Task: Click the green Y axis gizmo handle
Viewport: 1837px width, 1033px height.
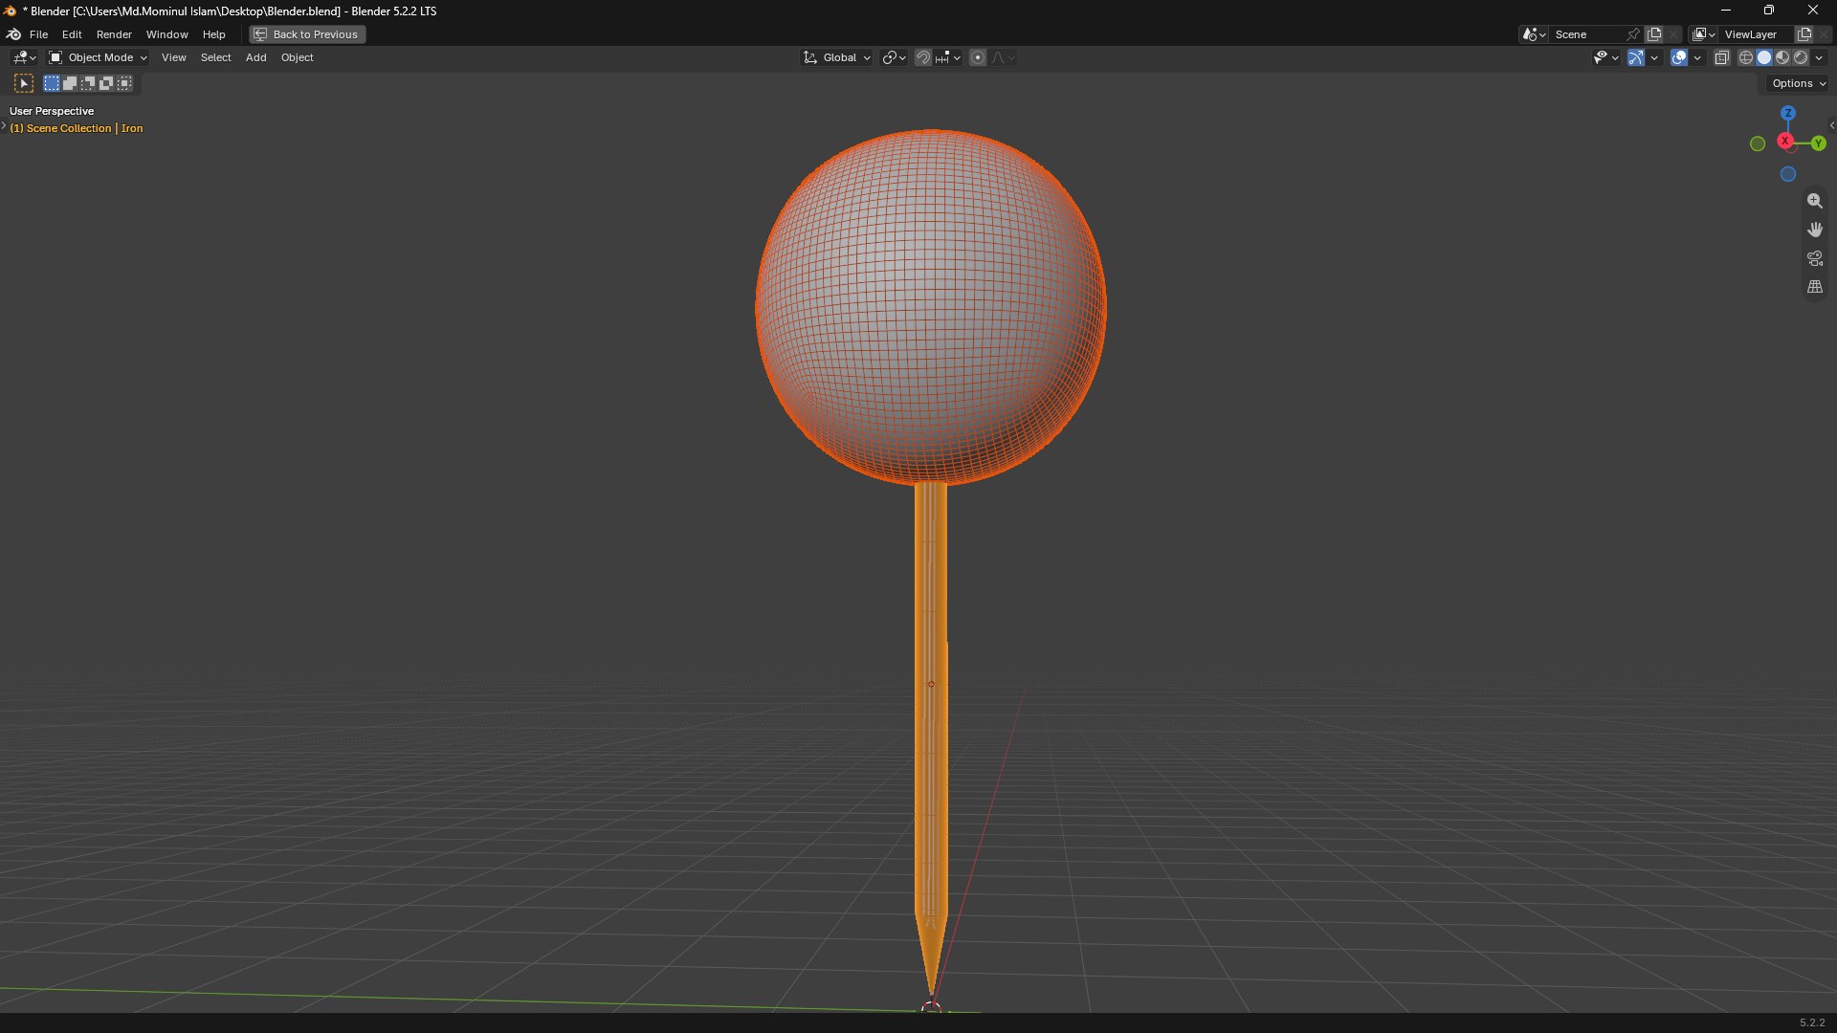Action: [1818, 143]
